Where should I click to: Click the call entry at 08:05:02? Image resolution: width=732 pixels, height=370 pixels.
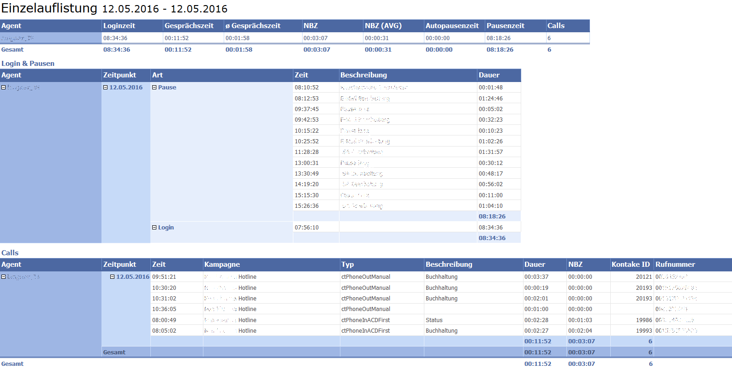164,331
